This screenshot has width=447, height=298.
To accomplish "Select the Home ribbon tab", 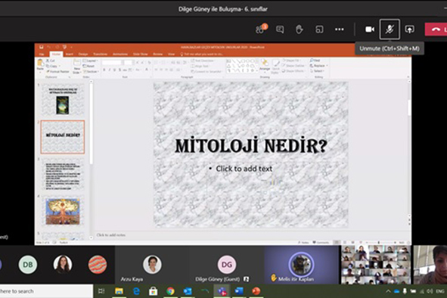I will 56,54.
